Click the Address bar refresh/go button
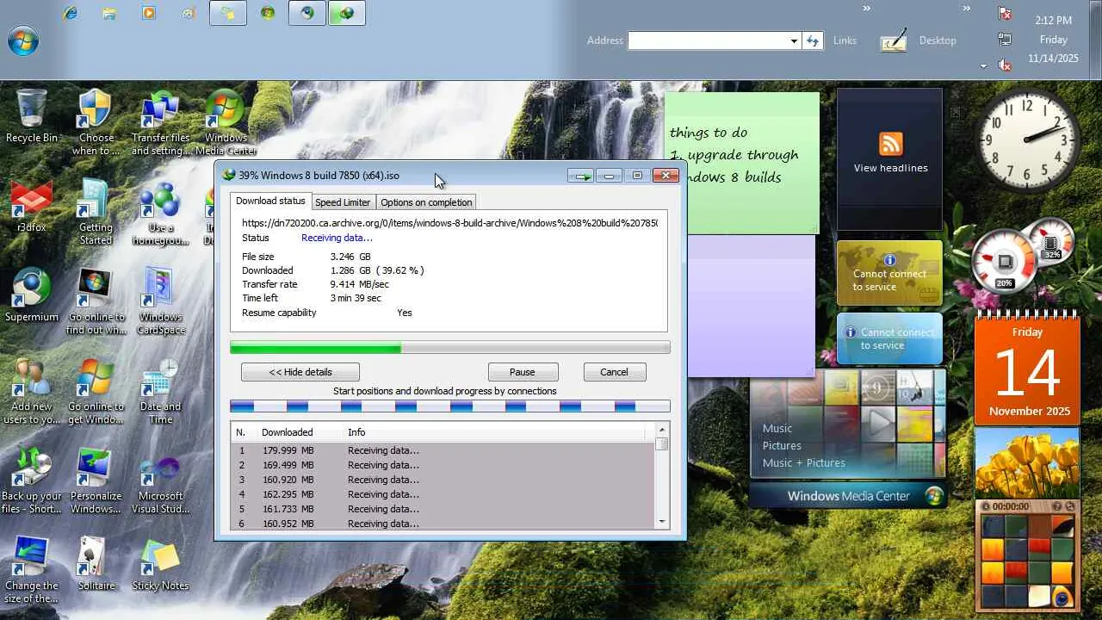This screenshot has height=620, width=1102. click(812, 40)
